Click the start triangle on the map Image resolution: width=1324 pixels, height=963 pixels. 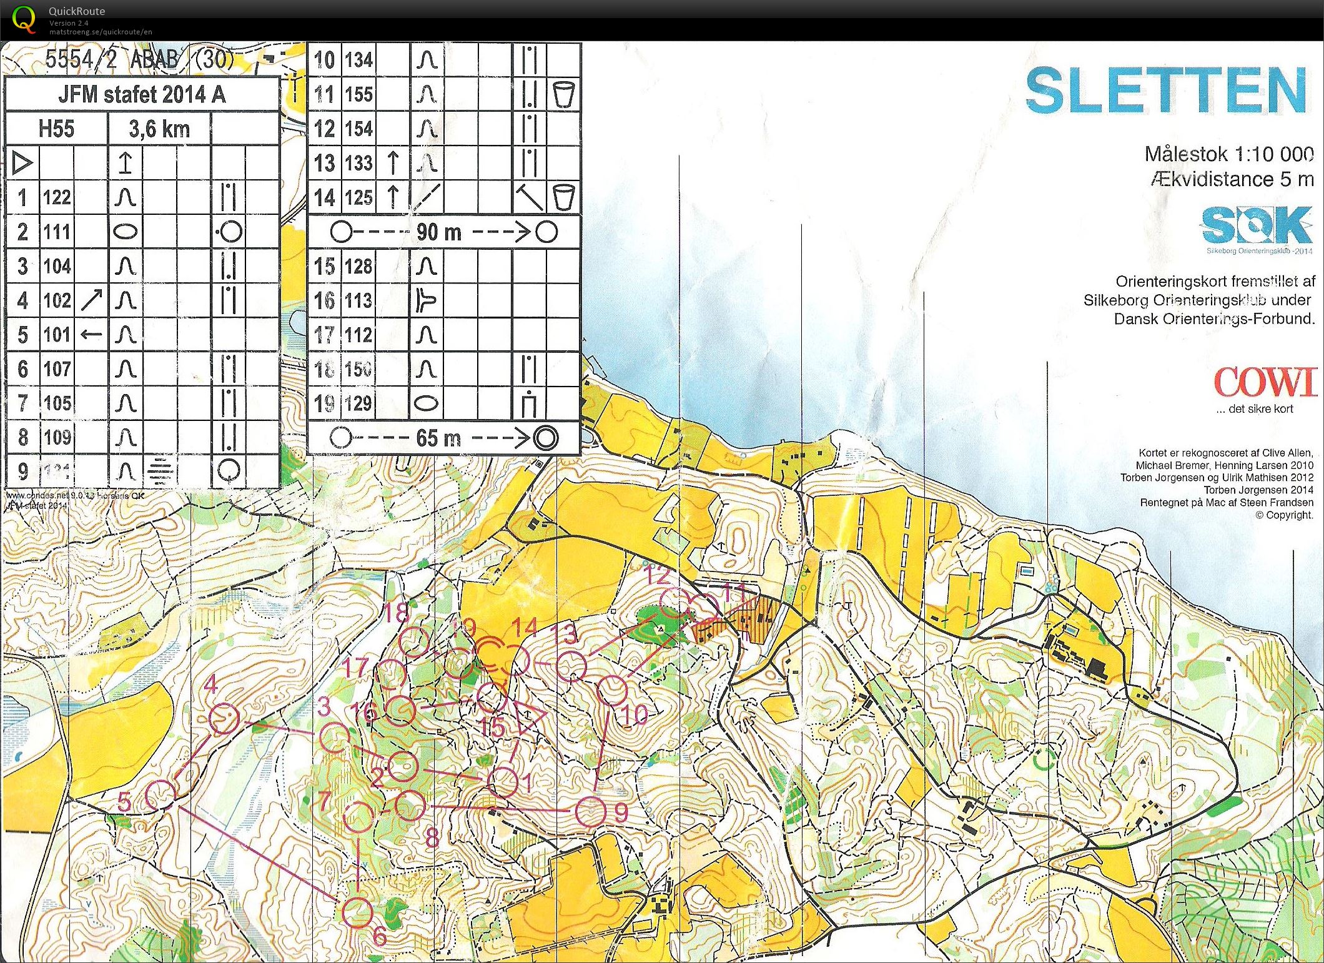tap(530, 717)
